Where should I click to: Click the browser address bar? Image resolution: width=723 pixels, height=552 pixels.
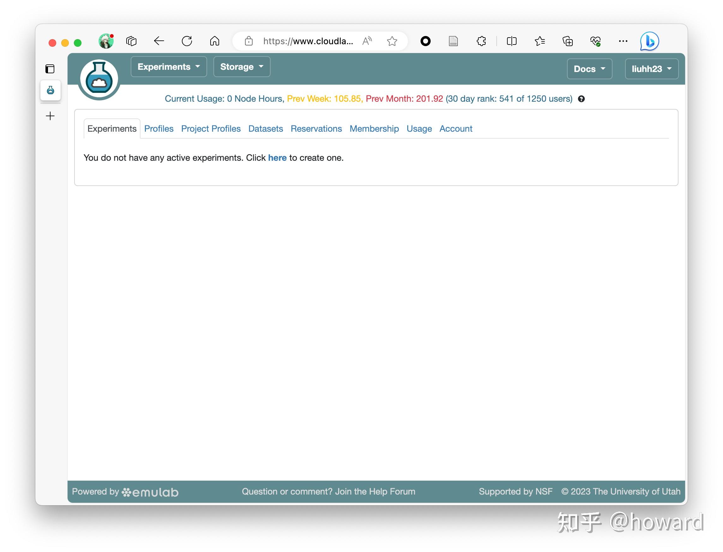pos(308,41)
